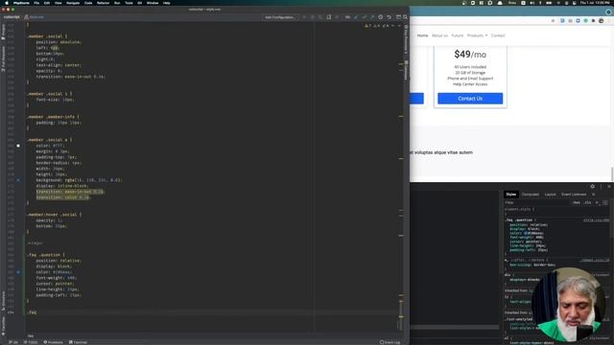The width and height of the screenshot is (614, 345).
Task: Open the Refactor menu
Action: 103,3
